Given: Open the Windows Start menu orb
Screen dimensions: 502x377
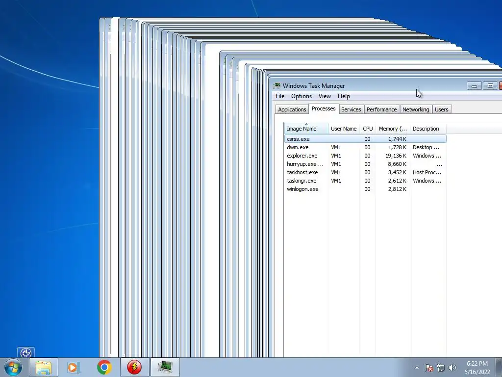Looking at the screenshot, I should [13, 367].
